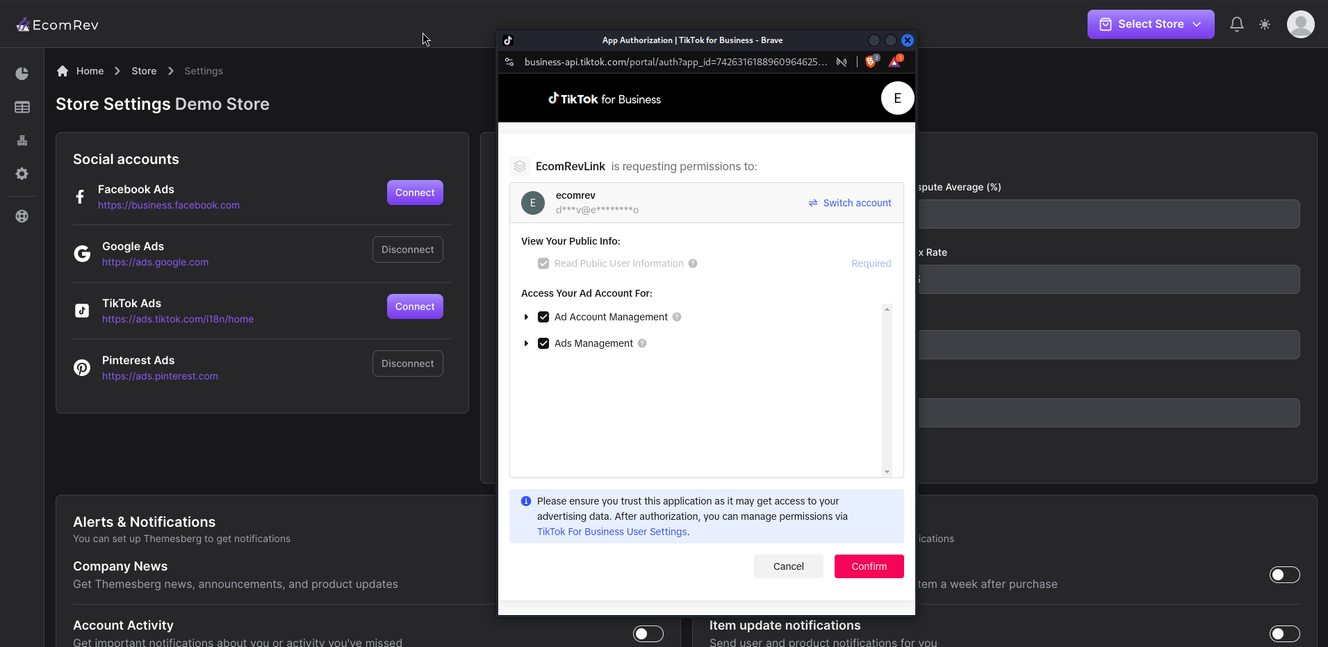The height and width of the screenshot is (647, 1328).
Task: Open the notifications bell
Action: pyautogui.click(x=1237, y=24)
